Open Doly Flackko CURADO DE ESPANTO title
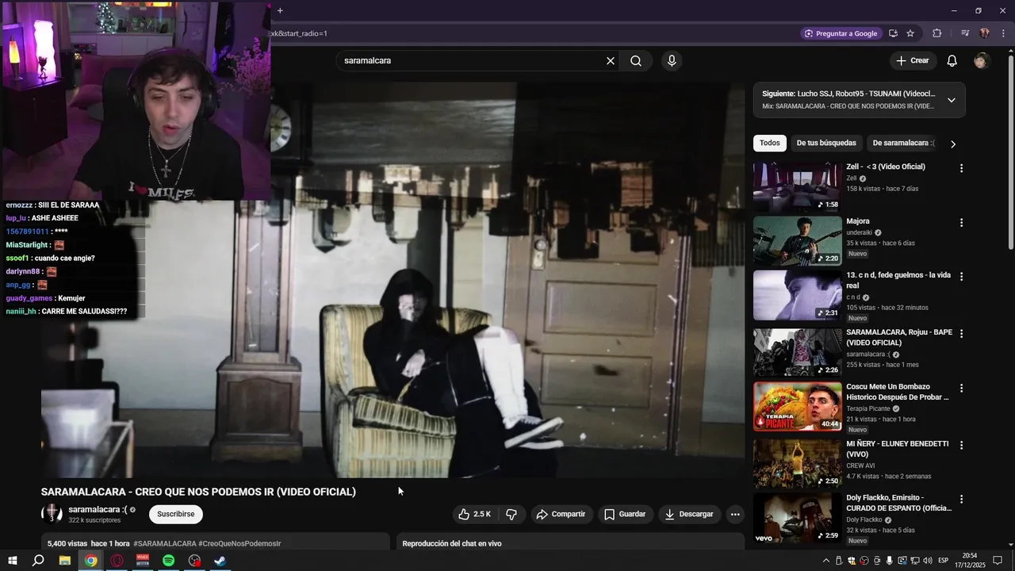This screenshot has height=571, width=1015. click(898, 503)
